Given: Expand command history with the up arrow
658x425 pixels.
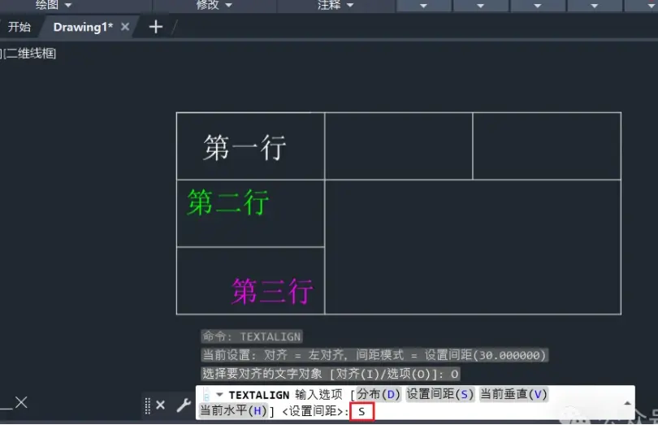Looking at the screenshot, I should (627, 403).
